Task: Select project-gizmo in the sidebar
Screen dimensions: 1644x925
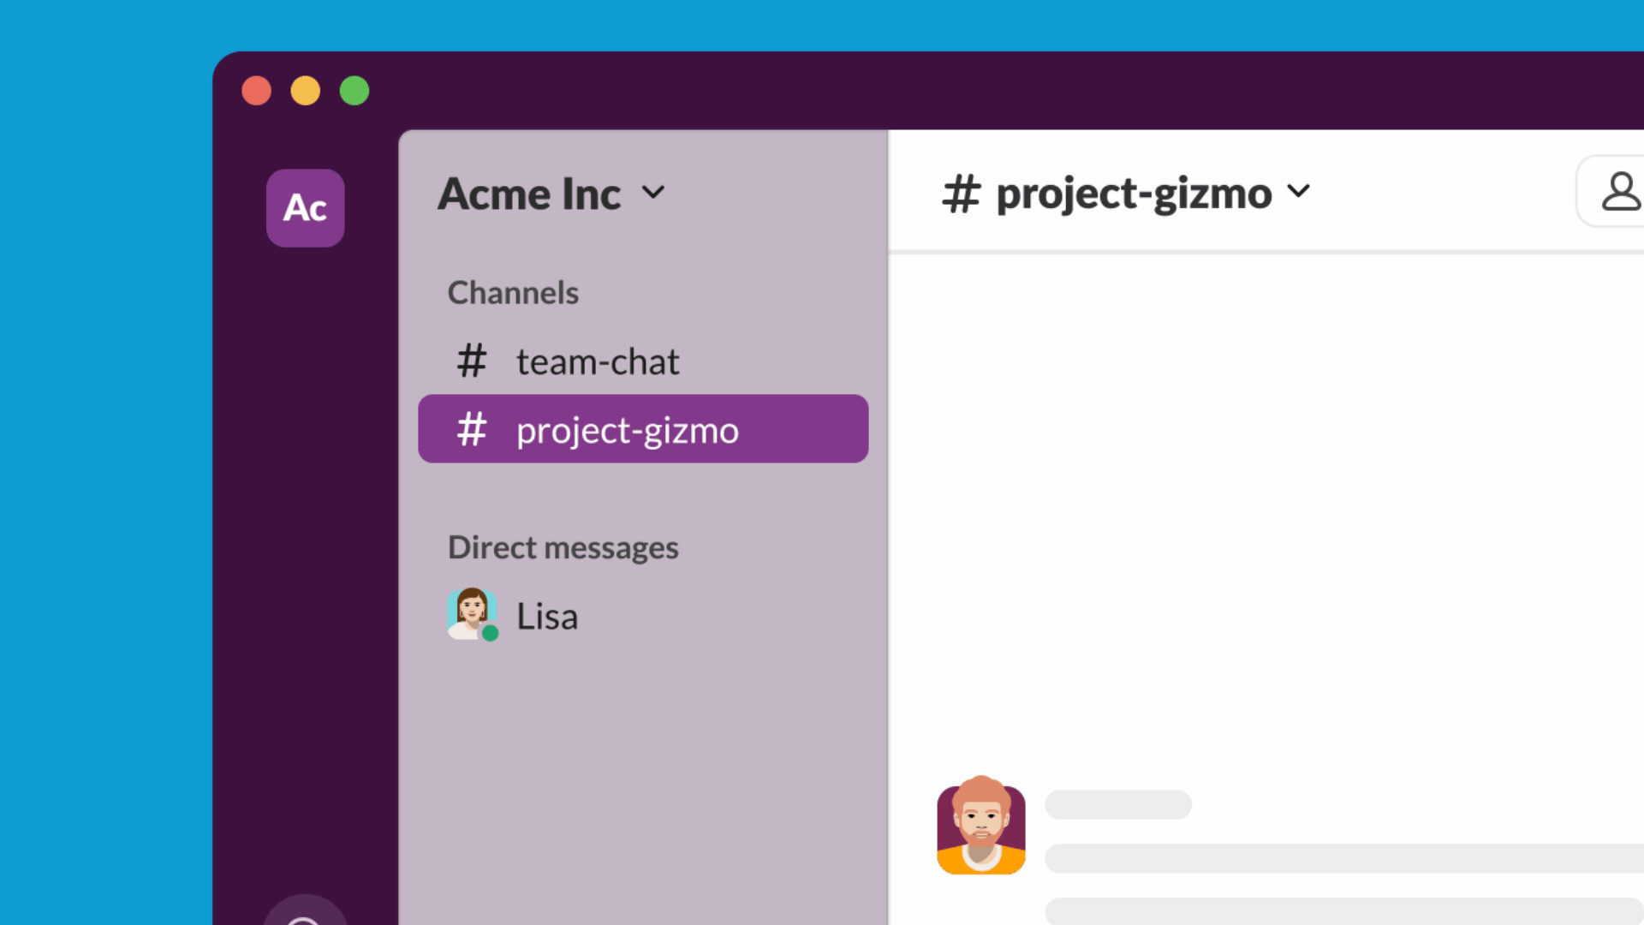Action: click(x=627, y=430)
